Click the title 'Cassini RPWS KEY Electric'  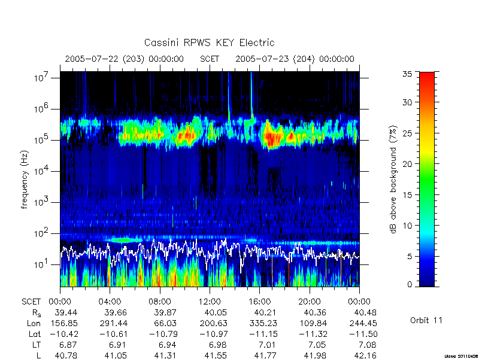[x=209, y=42]
